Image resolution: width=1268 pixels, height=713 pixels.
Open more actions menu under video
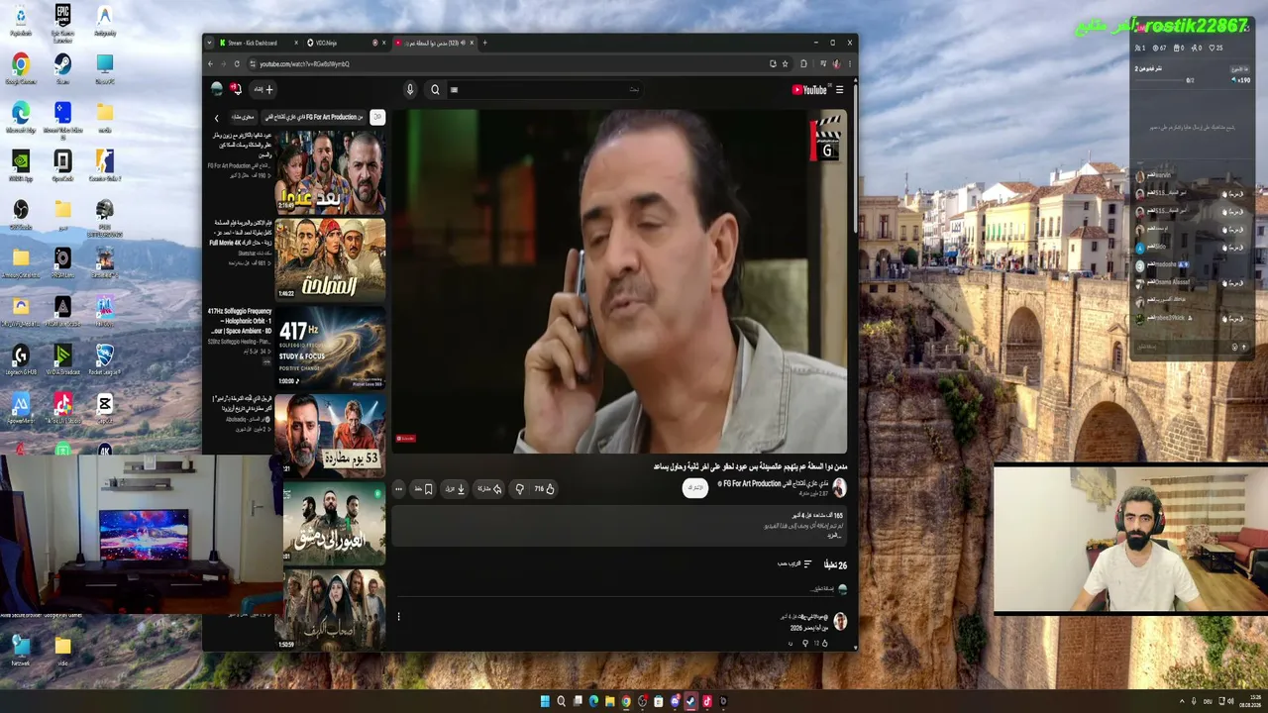coord(398,489)
